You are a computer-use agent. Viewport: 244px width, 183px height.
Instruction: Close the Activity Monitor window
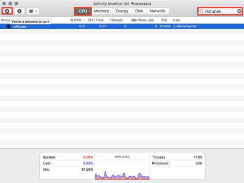point(4,3)
